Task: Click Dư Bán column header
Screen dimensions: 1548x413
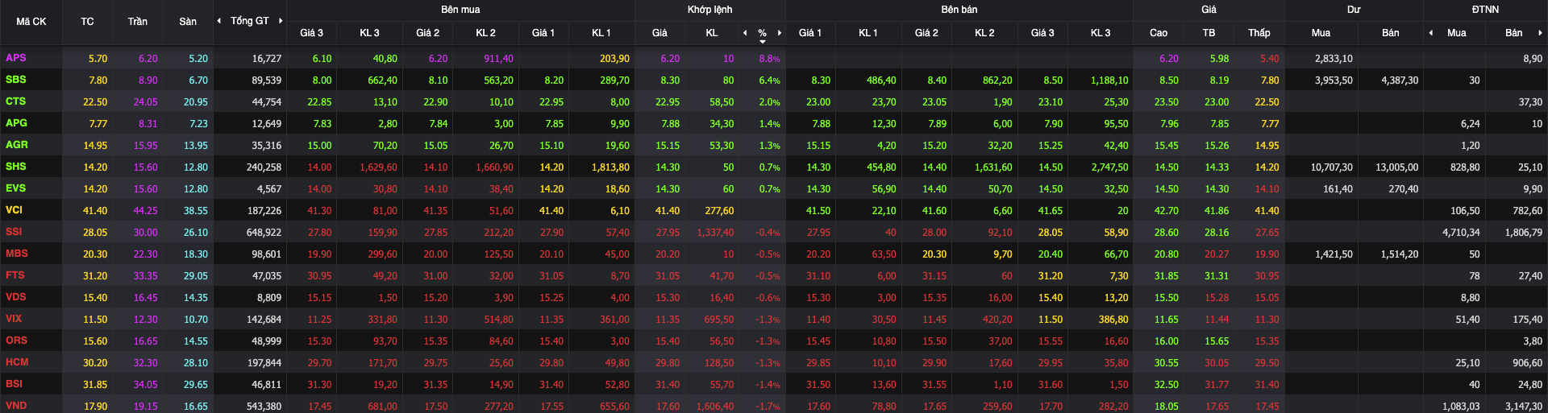Action: pos(1391,33)
